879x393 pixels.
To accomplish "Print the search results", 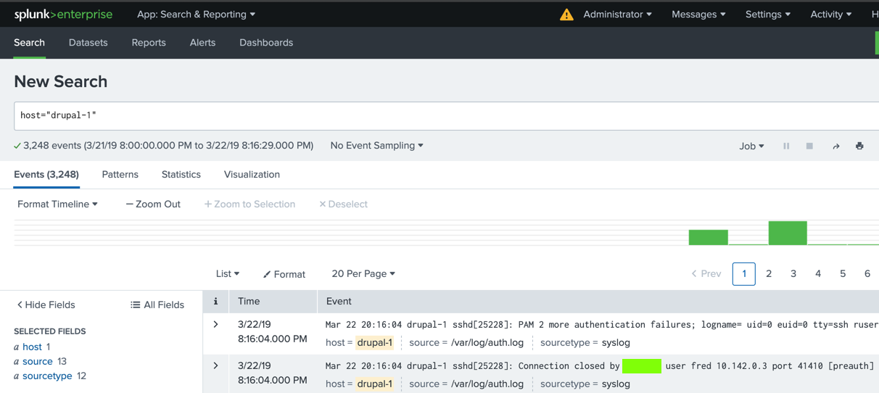I will (859, 146).
